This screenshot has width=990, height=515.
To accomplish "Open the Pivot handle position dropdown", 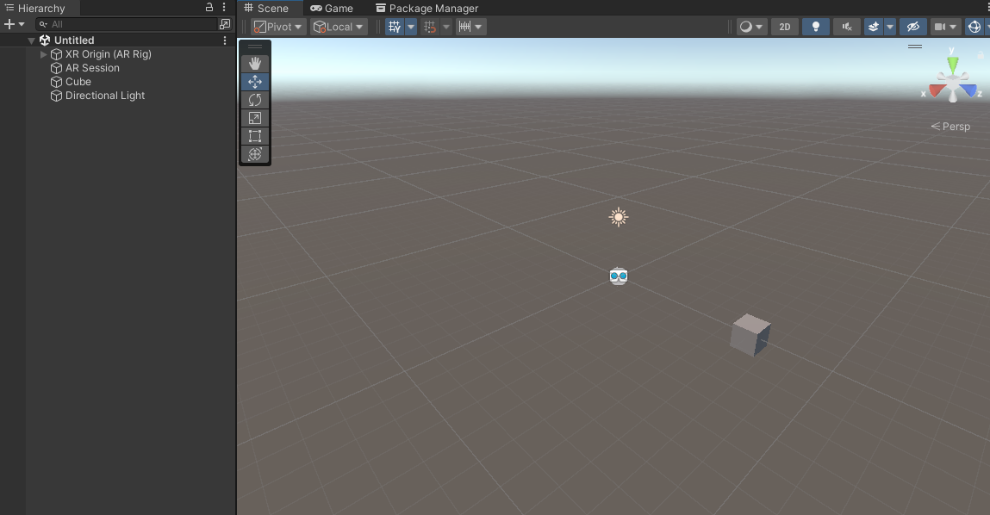I will pyautogui.click(x=277, y=27).
